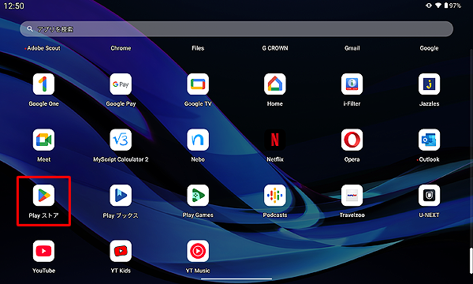Open Microsoft Outlook

click(430, 140)
